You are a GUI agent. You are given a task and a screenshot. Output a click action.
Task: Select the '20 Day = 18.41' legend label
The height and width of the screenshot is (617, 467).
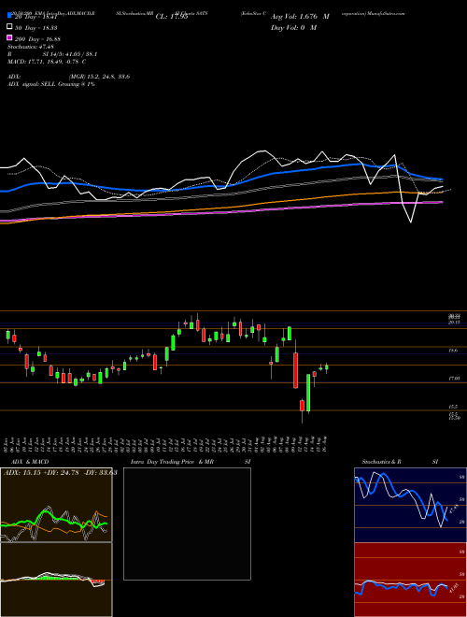36,17
